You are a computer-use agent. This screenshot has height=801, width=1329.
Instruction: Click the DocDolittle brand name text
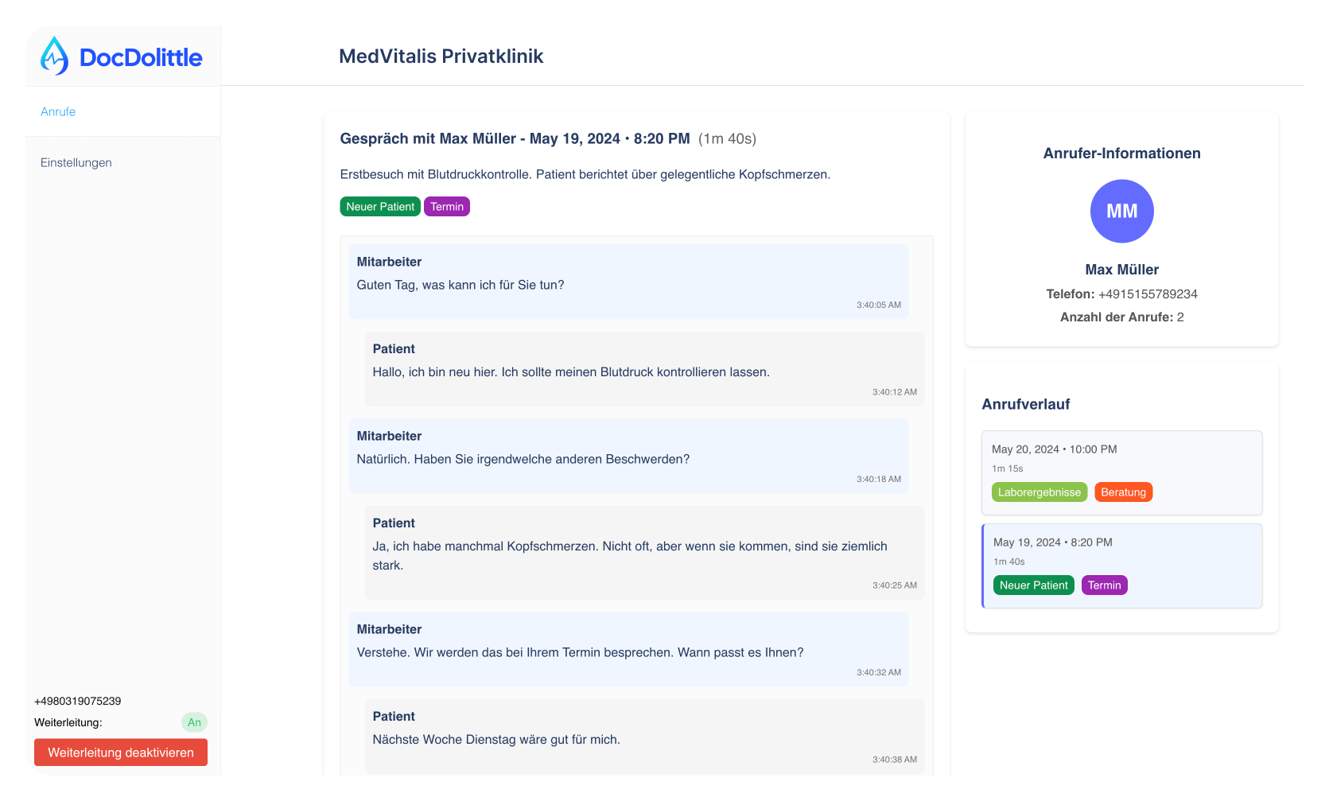click(x=141, y=57)
